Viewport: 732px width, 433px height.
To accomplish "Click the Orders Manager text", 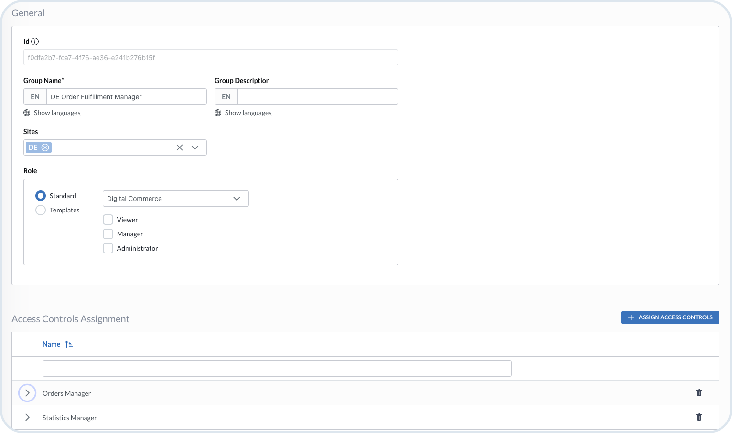I will (66, 393).
